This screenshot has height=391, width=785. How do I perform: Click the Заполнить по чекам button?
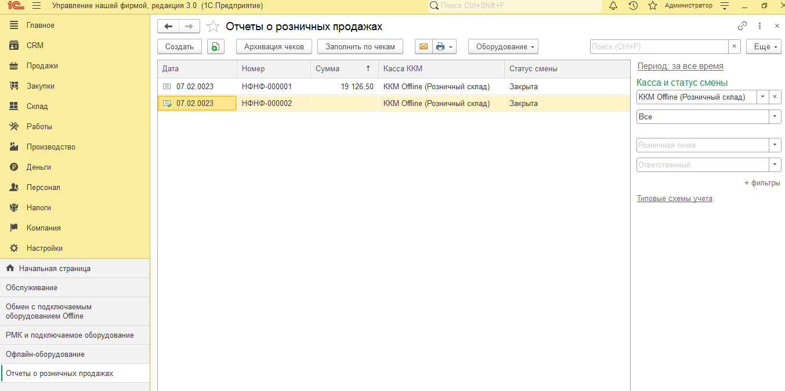[360, 47]
